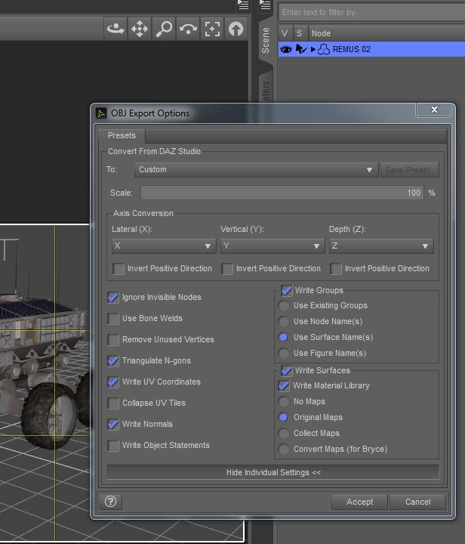Image resolution: width=465 pixels, height=544 pixels.
Task: Open the Convert To preset dropdown
Action: pyautogui.click(x=256, y=170)
